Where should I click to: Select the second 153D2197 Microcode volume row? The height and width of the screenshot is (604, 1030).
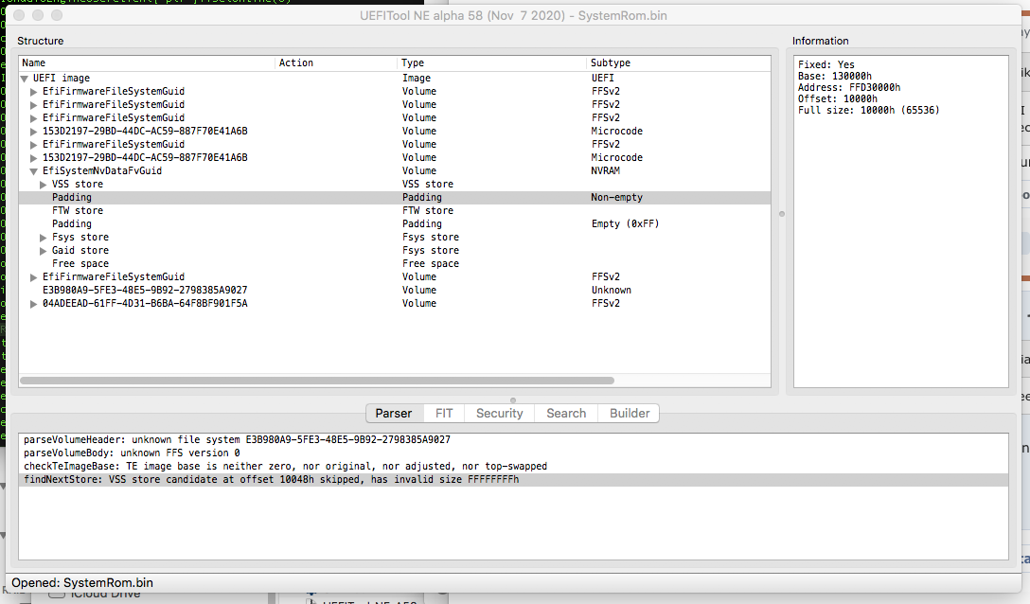tap(395, 158)
